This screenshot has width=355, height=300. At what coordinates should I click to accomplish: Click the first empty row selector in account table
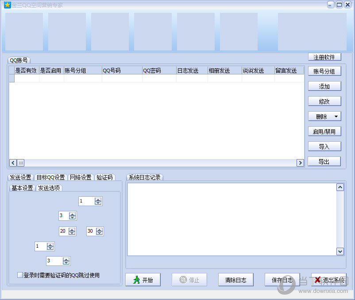click(12, 78)
